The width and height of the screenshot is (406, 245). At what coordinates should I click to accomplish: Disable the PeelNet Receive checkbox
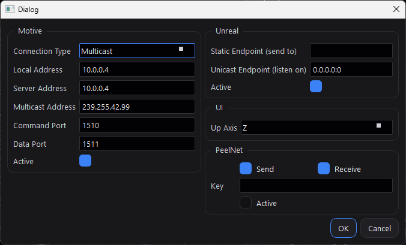[x=324, y=169]
